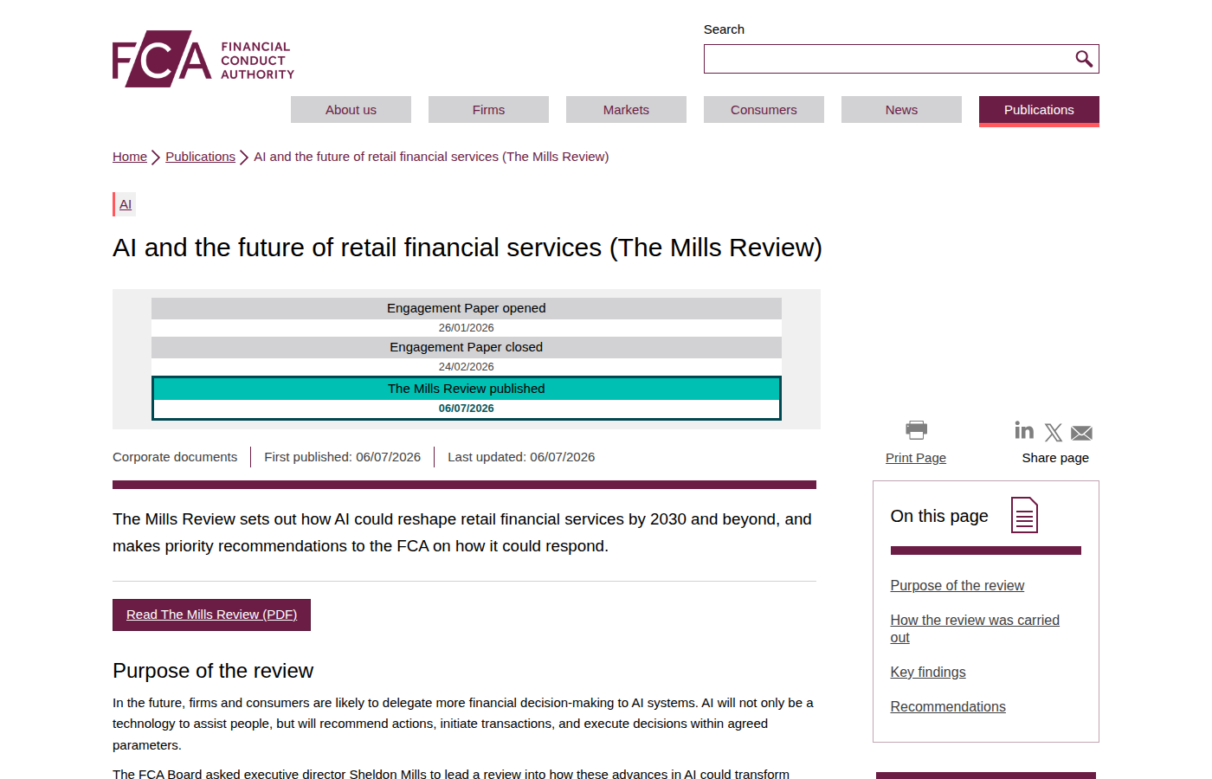Share page via LinkedIn icon
Screen dimensions: 1212x779
tap(1024, 430)
